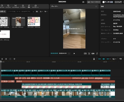Select the バス・トイレ別 text clip
The height and width of the screenshot is (102, 124).
[61, 78]
